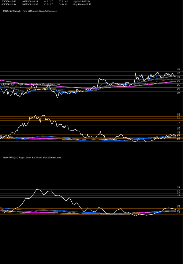Click the 47 price label on weekly chart
Screen dimensions: 183x264
[179, 123]
